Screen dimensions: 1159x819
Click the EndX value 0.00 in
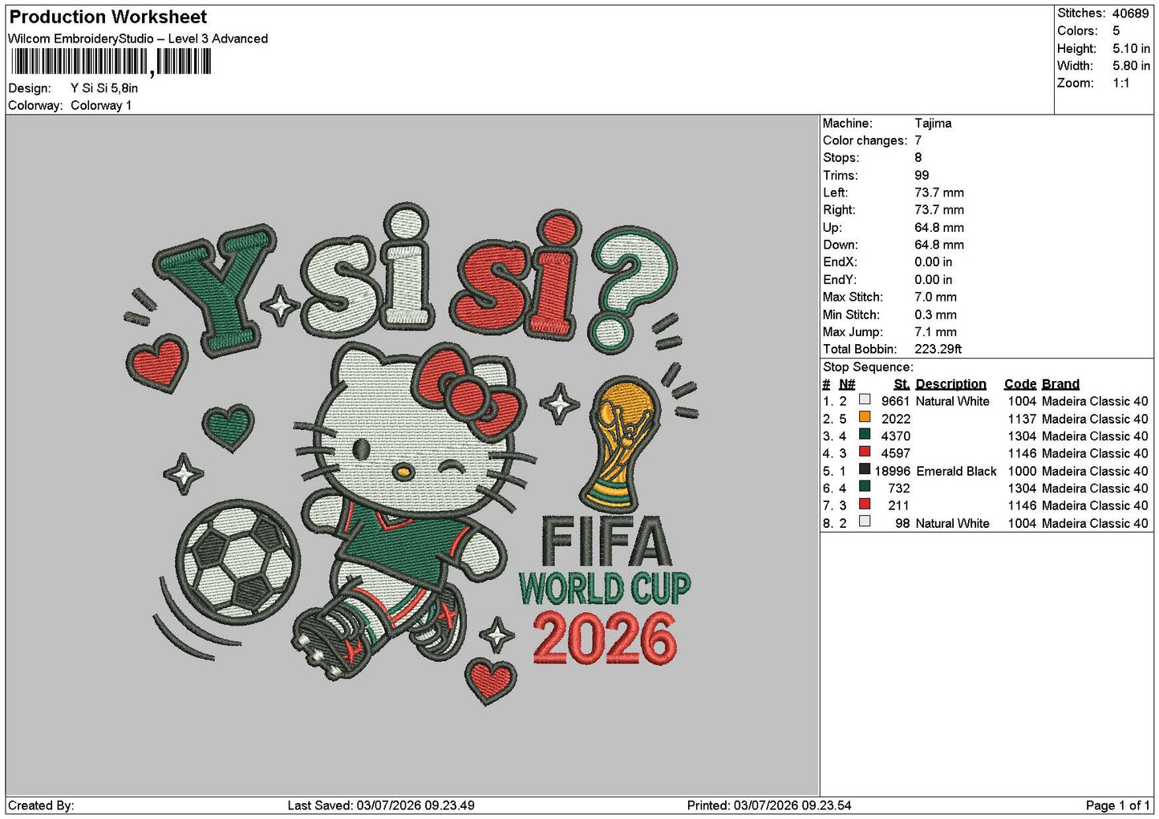(x=934, y=262)
